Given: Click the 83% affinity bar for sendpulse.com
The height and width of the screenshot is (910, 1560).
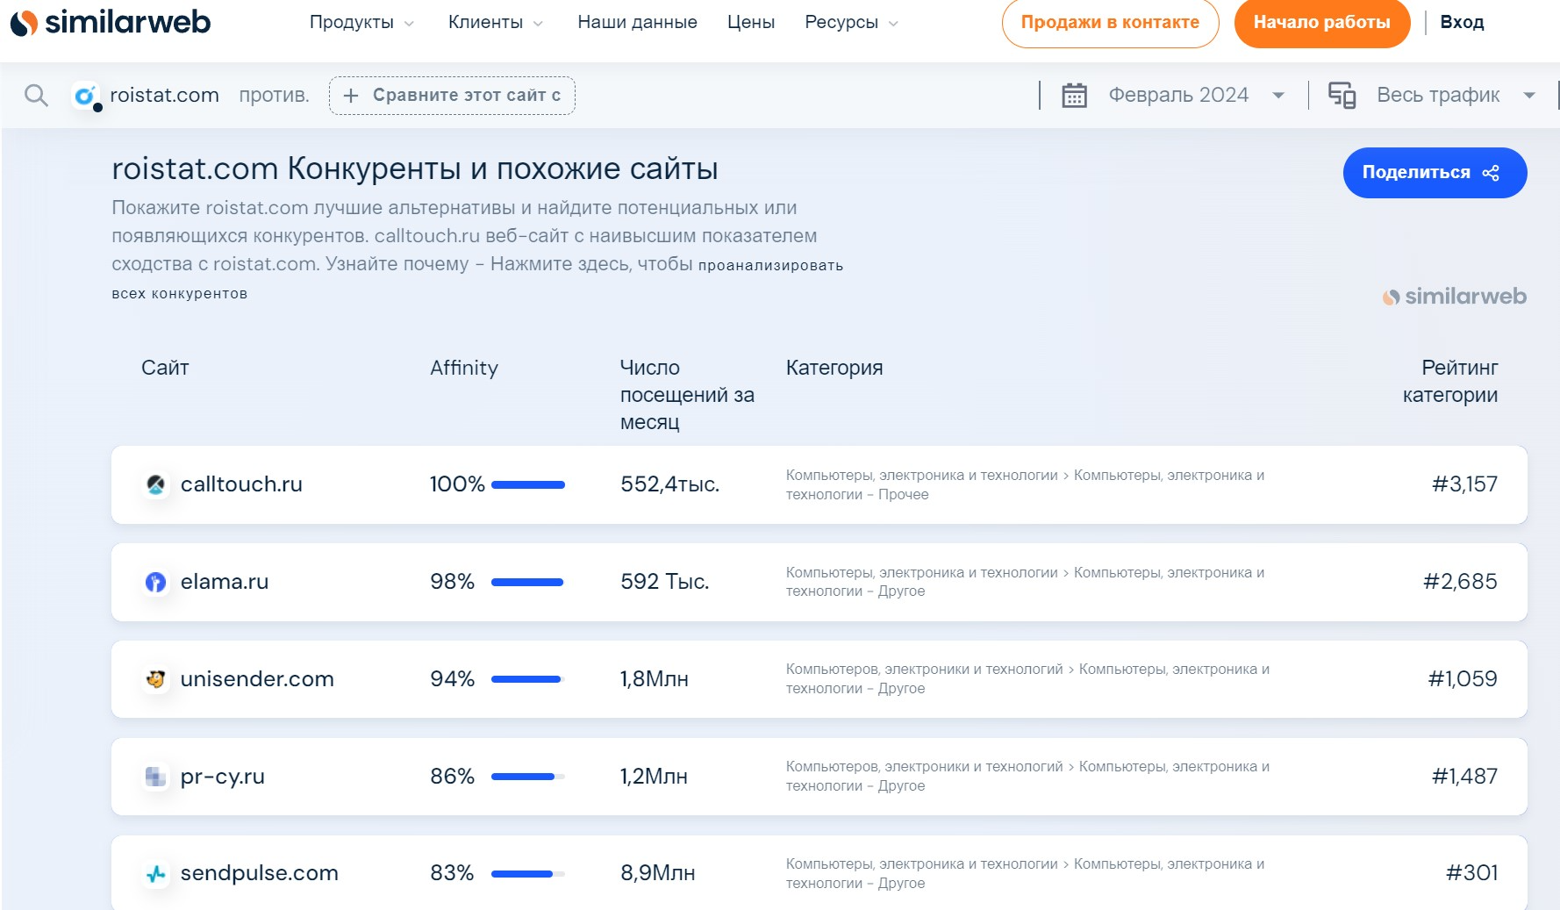Looking at the screenshot, I should [x=528, y=874].
